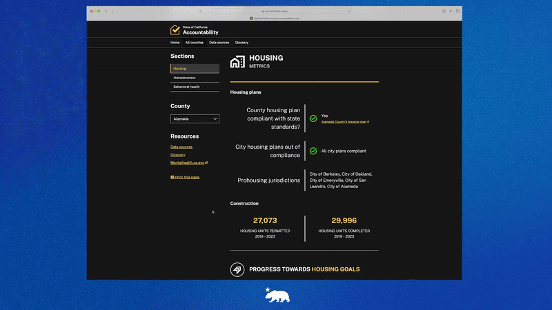Open the All counties navigation item

[194, 43]
